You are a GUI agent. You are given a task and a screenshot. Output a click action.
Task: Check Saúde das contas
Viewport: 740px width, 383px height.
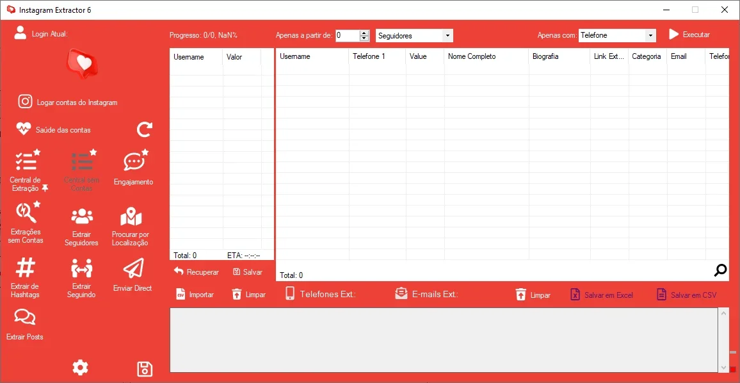pos(53,129)
